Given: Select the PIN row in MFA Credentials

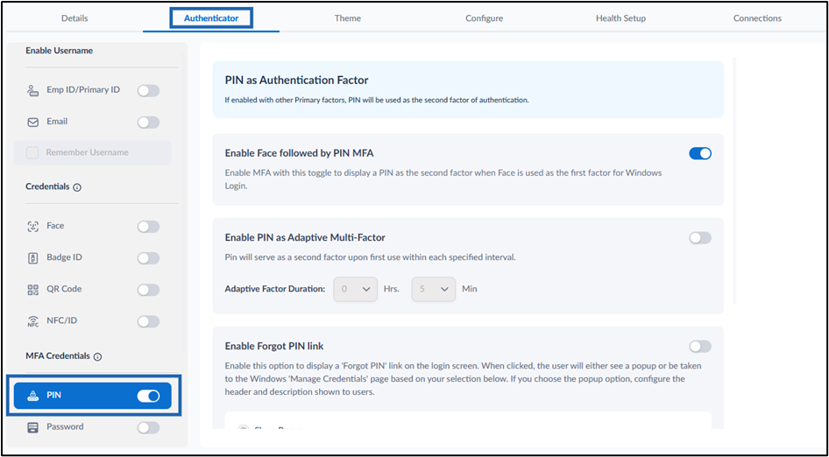Looking at the screenshot, I should click(93, 396).
